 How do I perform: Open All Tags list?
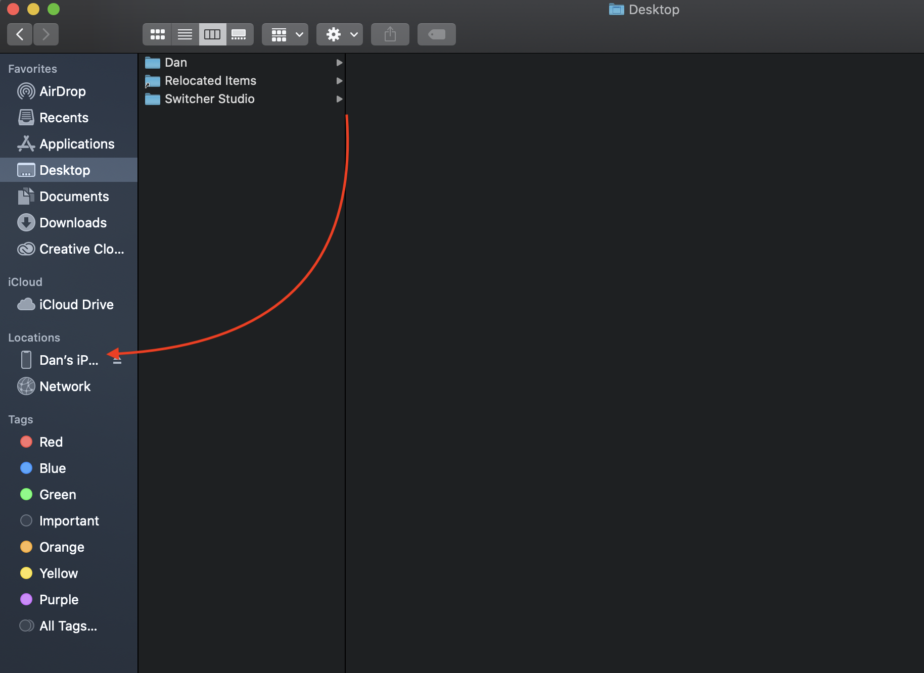[x=69, y=626]
